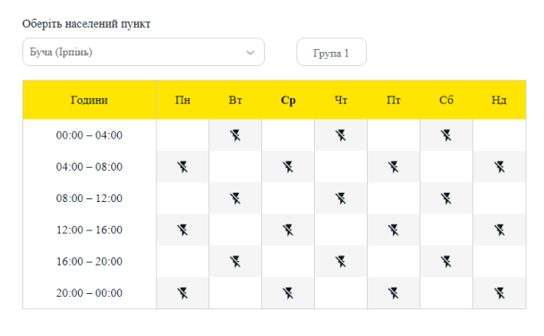Click the 20:00 – 00:00 time row label
Image resolution: width=544 pixels, height=336 pixels.
[x=89, y=293]
